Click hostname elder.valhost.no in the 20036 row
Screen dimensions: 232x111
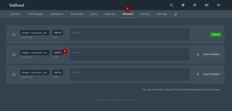35,72
